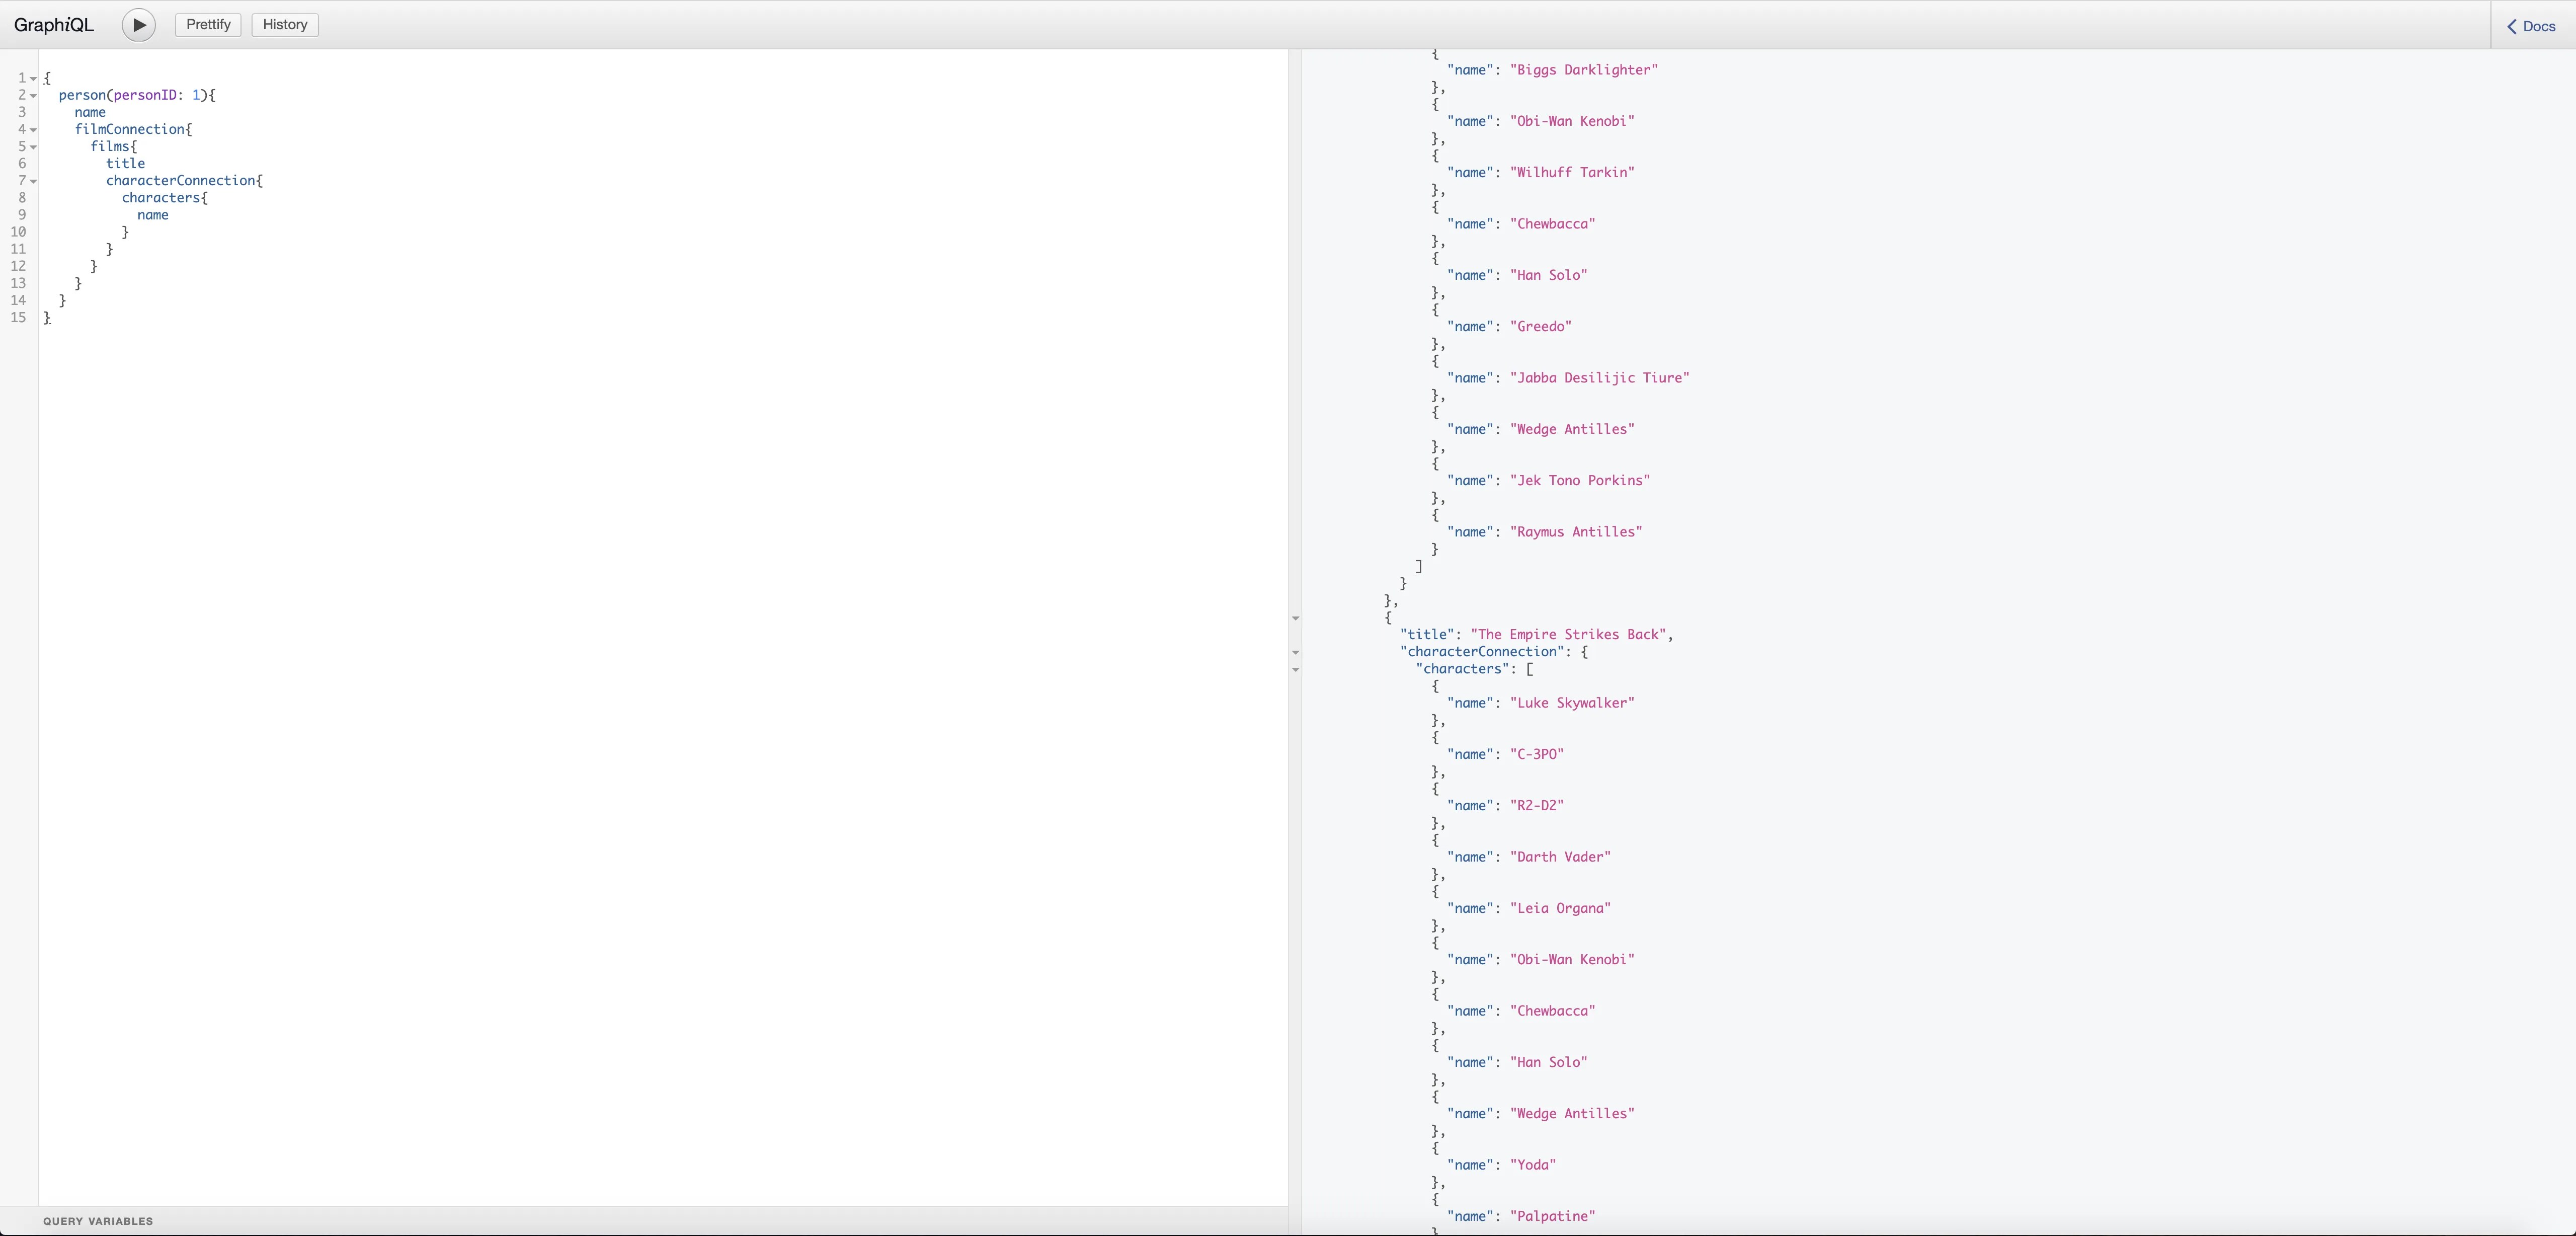Click the title field on line 6
The height and width of the screenshot is (1236, 2576).
click(x=126, y=163)
